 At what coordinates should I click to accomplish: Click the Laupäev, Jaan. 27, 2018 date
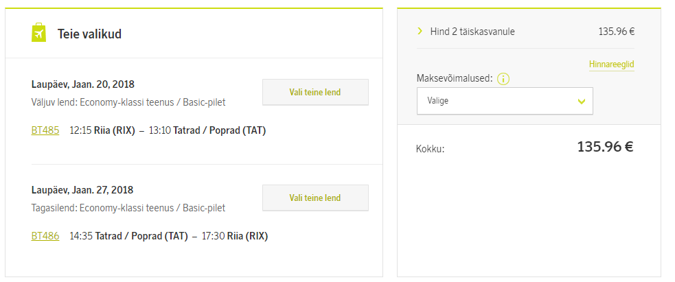82,190
